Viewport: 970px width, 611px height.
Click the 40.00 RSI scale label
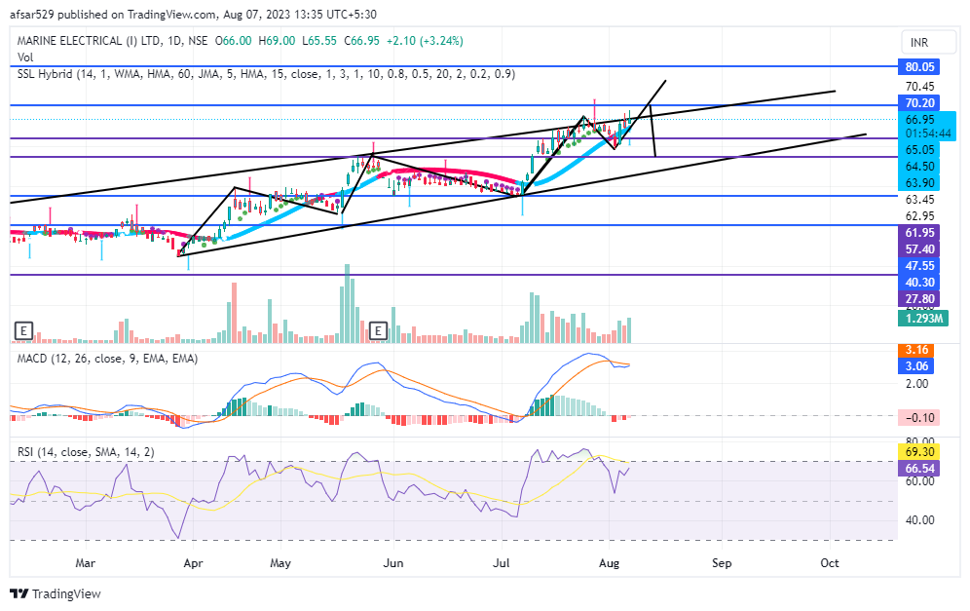click(x=919, y=520)
